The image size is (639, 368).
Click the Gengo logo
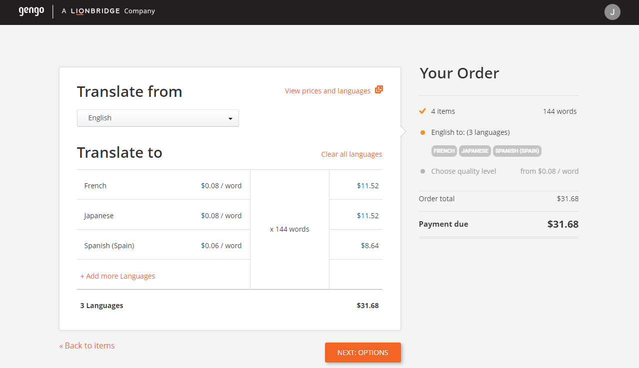tap(31, 11)
